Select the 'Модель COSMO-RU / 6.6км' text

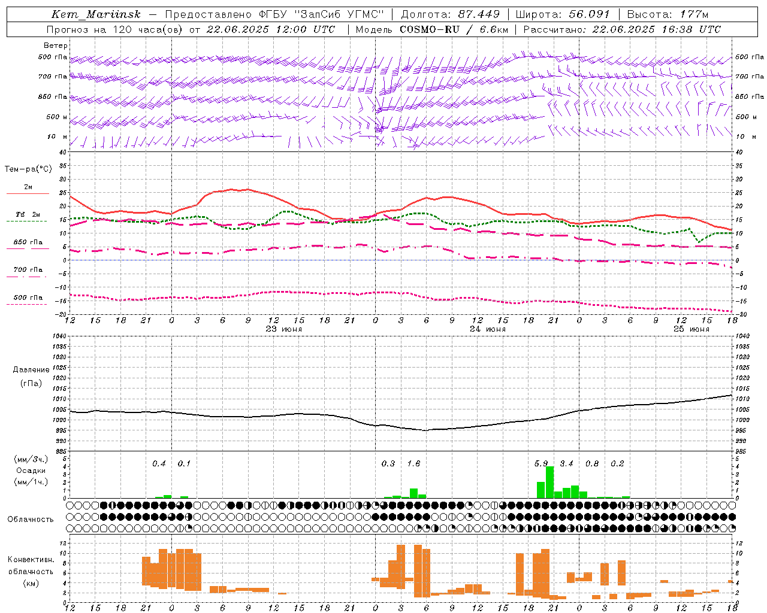pos(432,29)
